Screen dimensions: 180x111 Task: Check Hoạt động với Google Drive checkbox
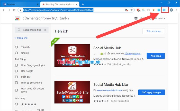pos(16,90)
